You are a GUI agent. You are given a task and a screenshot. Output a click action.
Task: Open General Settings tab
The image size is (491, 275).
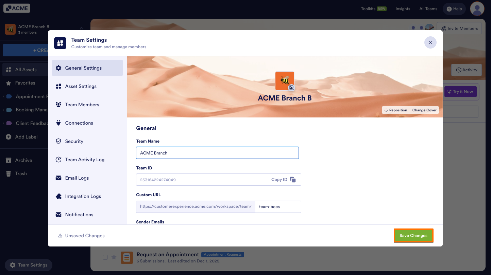87,68
